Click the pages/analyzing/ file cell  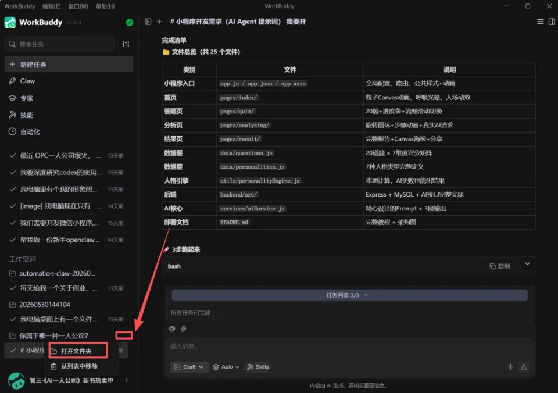coord(245,126)
